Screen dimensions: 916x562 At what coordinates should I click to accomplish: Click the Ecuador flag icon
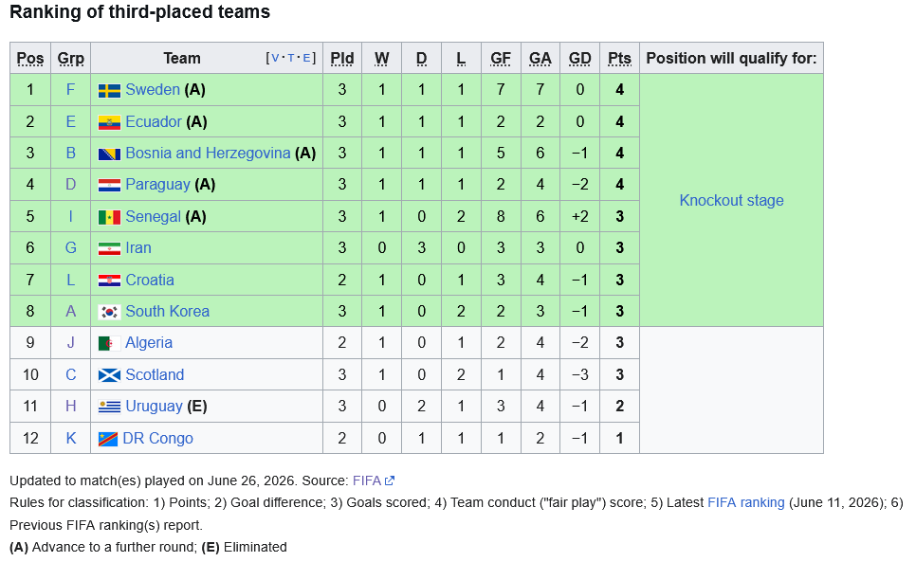point(109,122)
